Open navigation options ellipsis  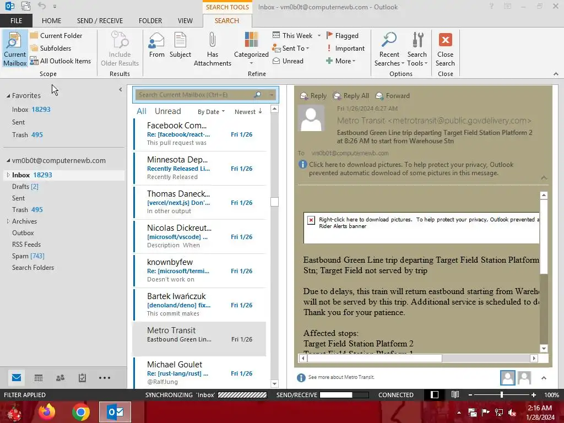pos(105,378)
